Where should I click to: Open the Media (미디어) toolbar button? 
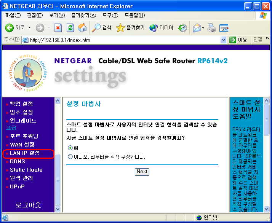(161, 28)
